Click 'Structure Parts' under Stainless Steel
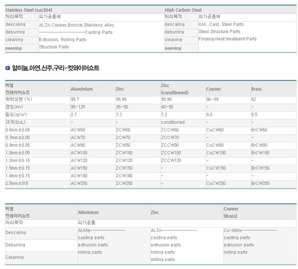Image resolution: width=298 pixels, height=269 pixels. click(54, 47)
